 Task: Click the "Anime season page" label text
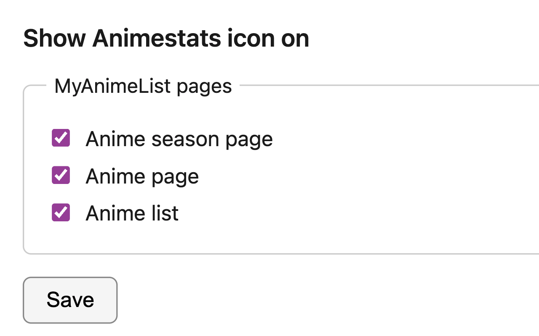[x=179, y=139]
